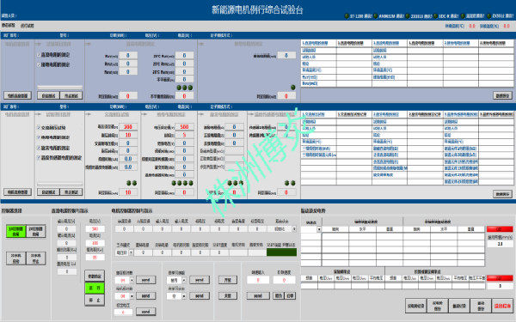Click the ST-1200 communication status LED

click(347, 15)
